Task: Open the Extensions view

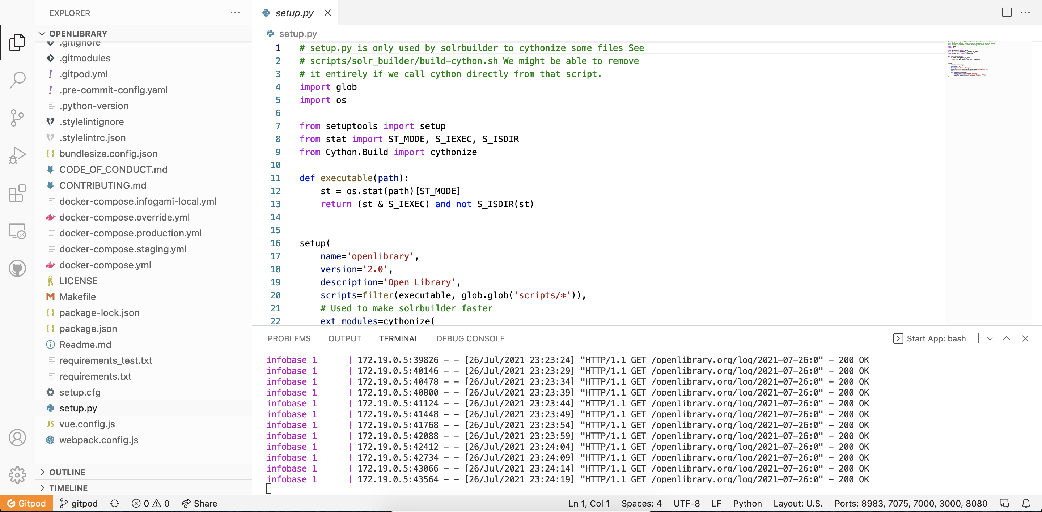Action: tap(17, 193)
